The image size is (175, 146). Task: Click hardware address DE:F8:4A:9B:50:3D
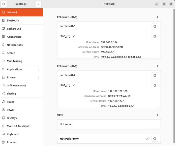(x=112, y=47)
